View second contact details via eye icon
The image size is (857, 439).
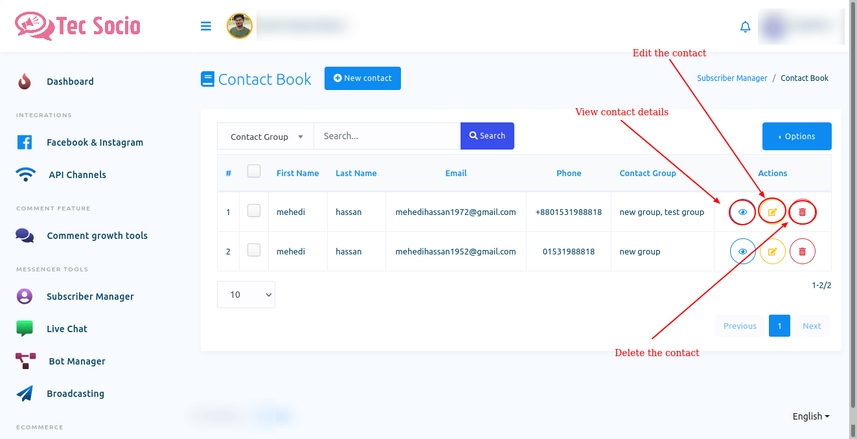click(742, 251)
